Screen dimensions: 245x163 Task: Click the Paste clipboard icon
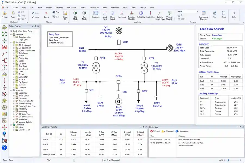click(x=13, y=15)
